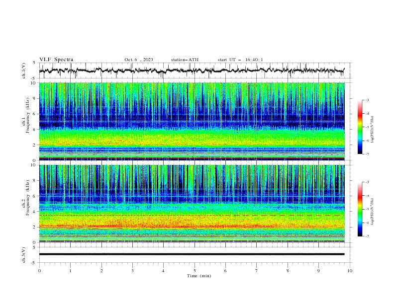Viewport: 394px width, 304px height.
Task: Click time axis tick label "6"
Action: pyautogui.click(x=225, y=271)
